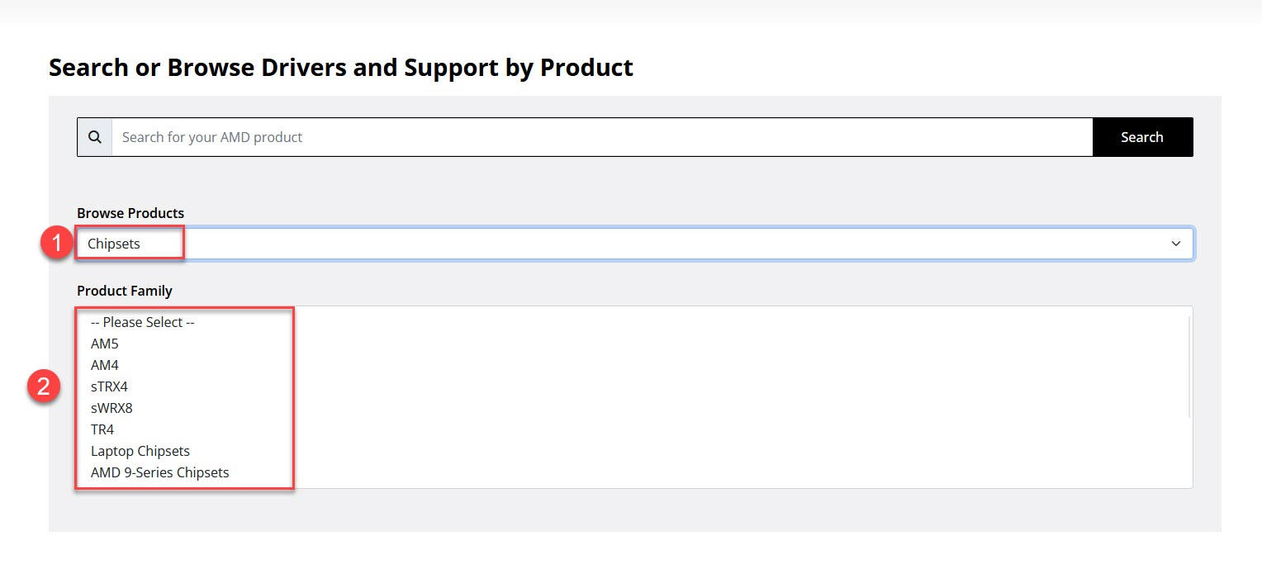Click the Product Family label
This screenshot has height=569, width=1262.
coord(125,291)
